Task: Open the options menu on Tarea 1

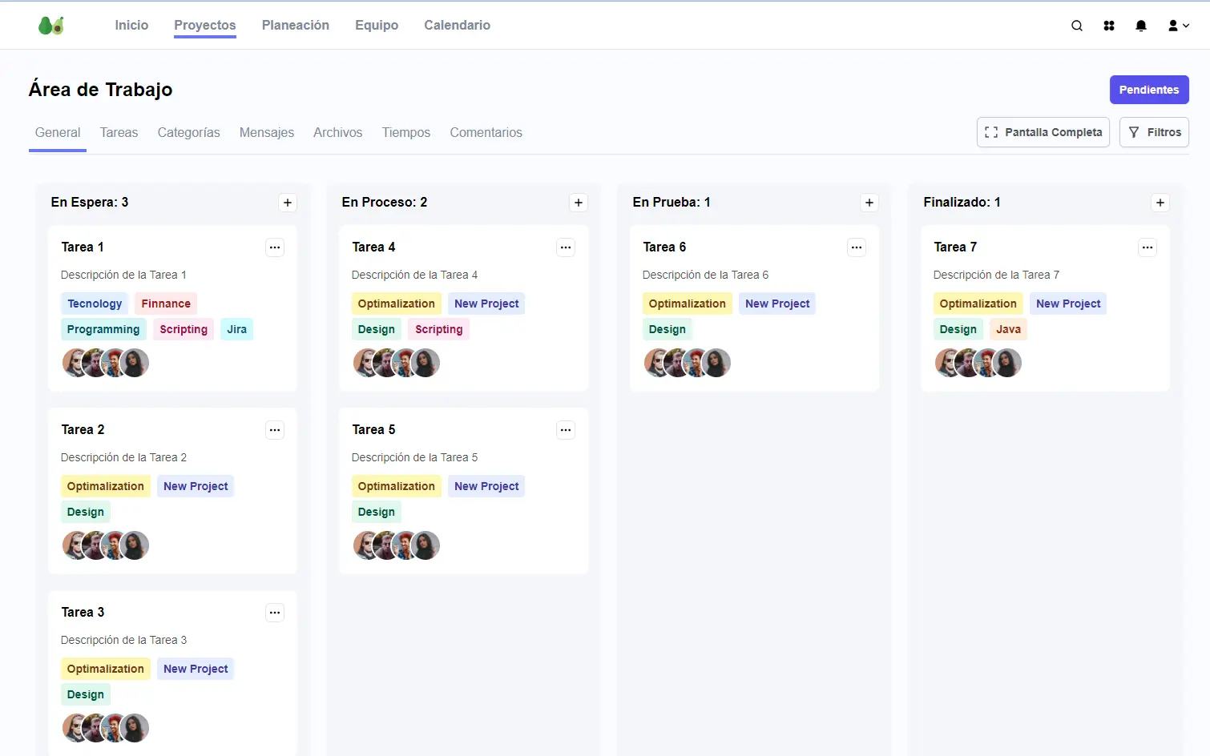Action: point(275,247)
